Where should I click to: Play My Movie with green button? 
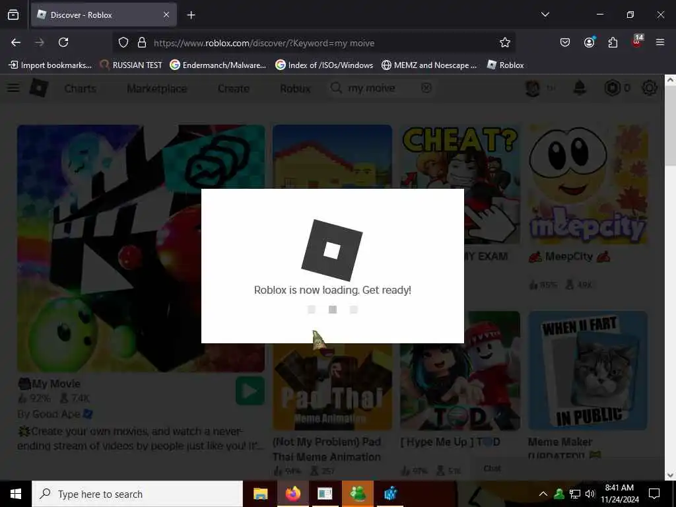coord(250,391)
